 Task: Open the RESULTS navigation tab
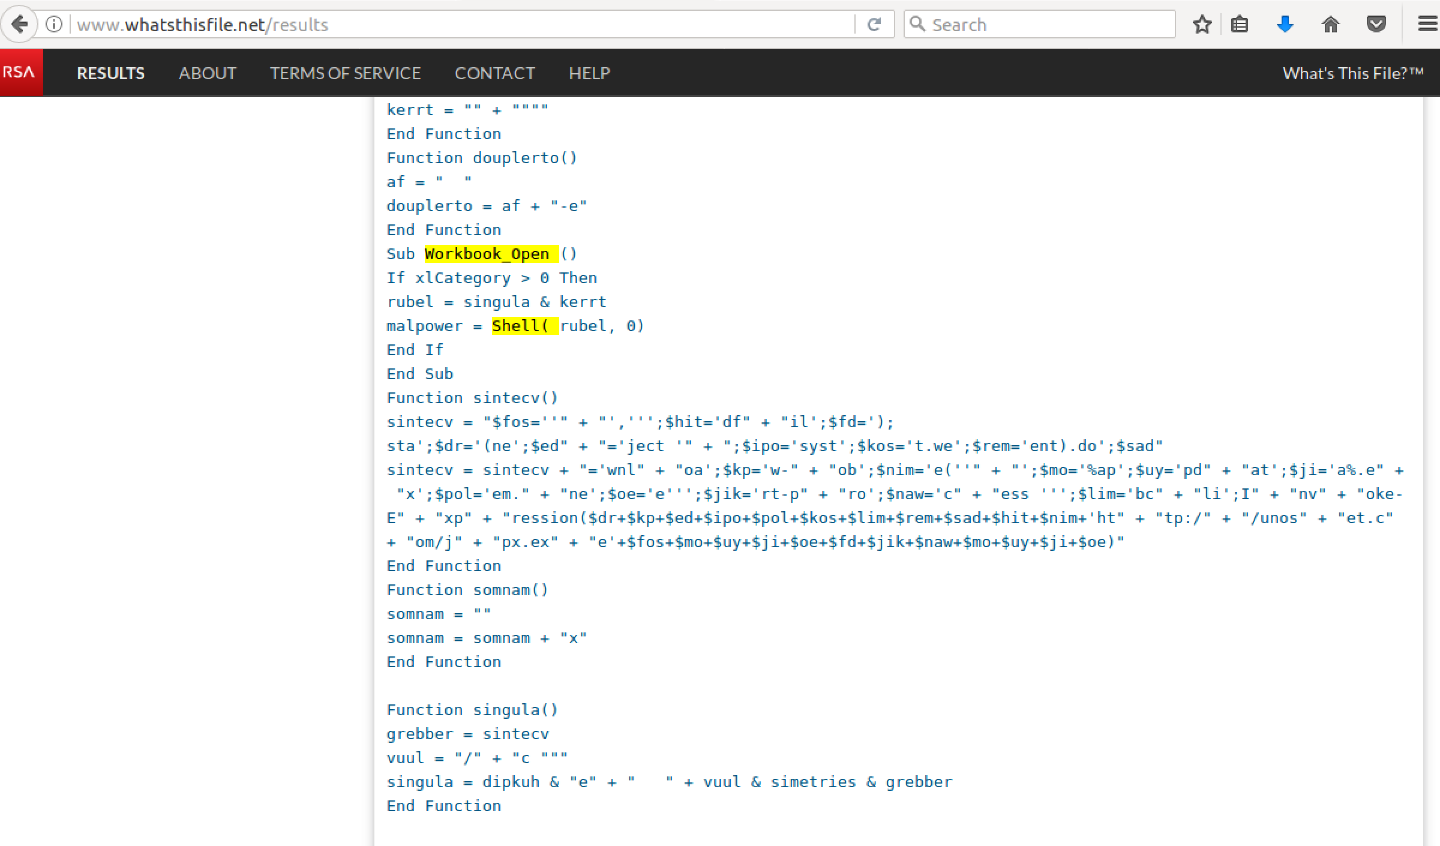(110, 73)
